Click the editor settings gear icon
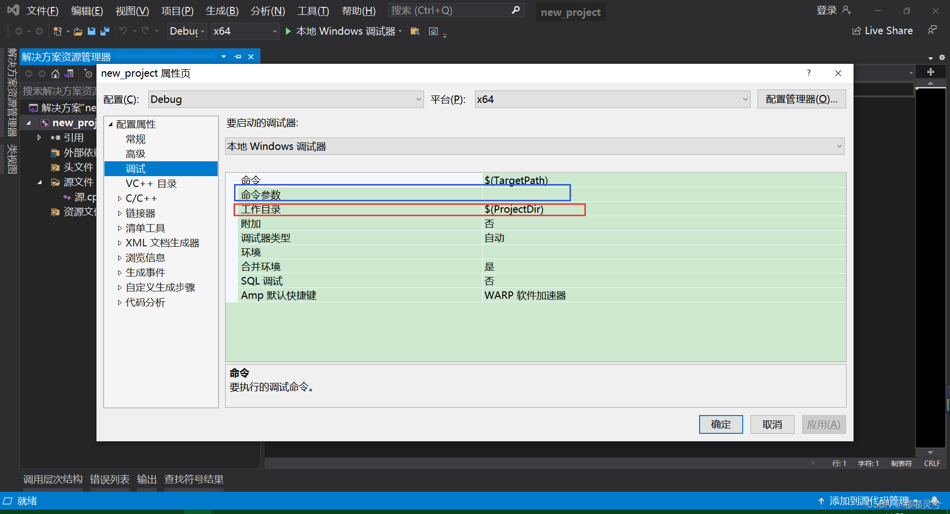This screenshot has height=514, width=950. (x=942, y=57)
